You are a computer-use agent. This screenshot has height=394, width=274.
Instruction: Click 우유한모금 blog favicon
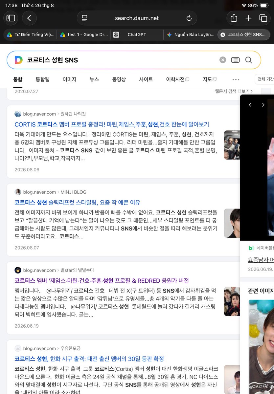[18, 348]
